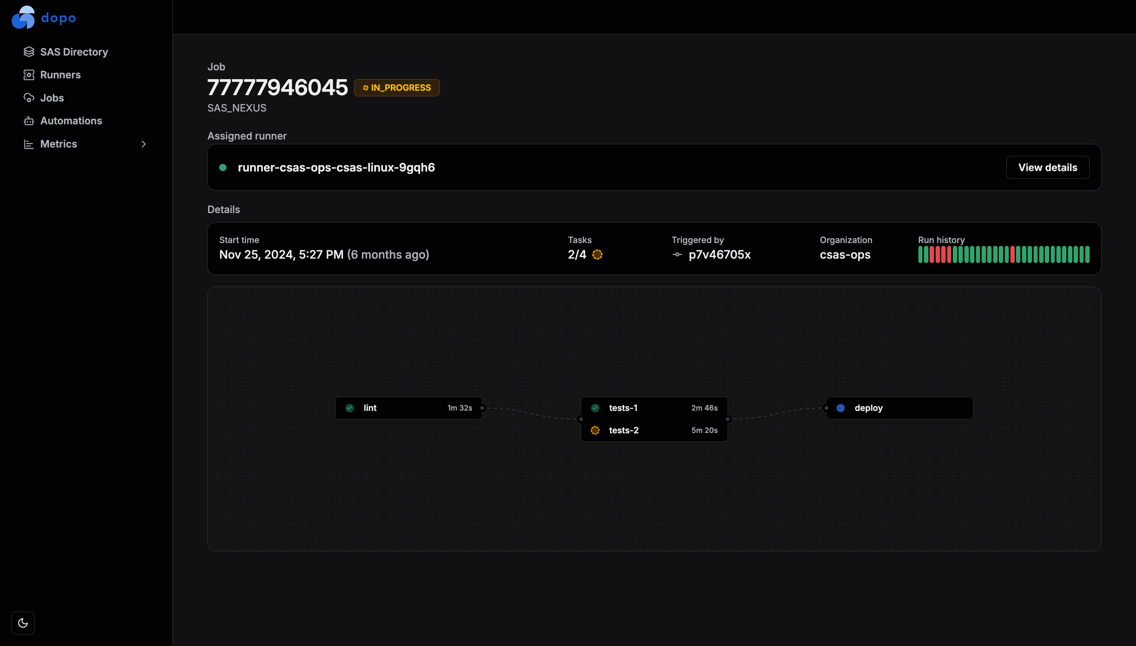Click the green check on lint node
The width and height of the screenshot is (1136, 646).
point(350,408)
